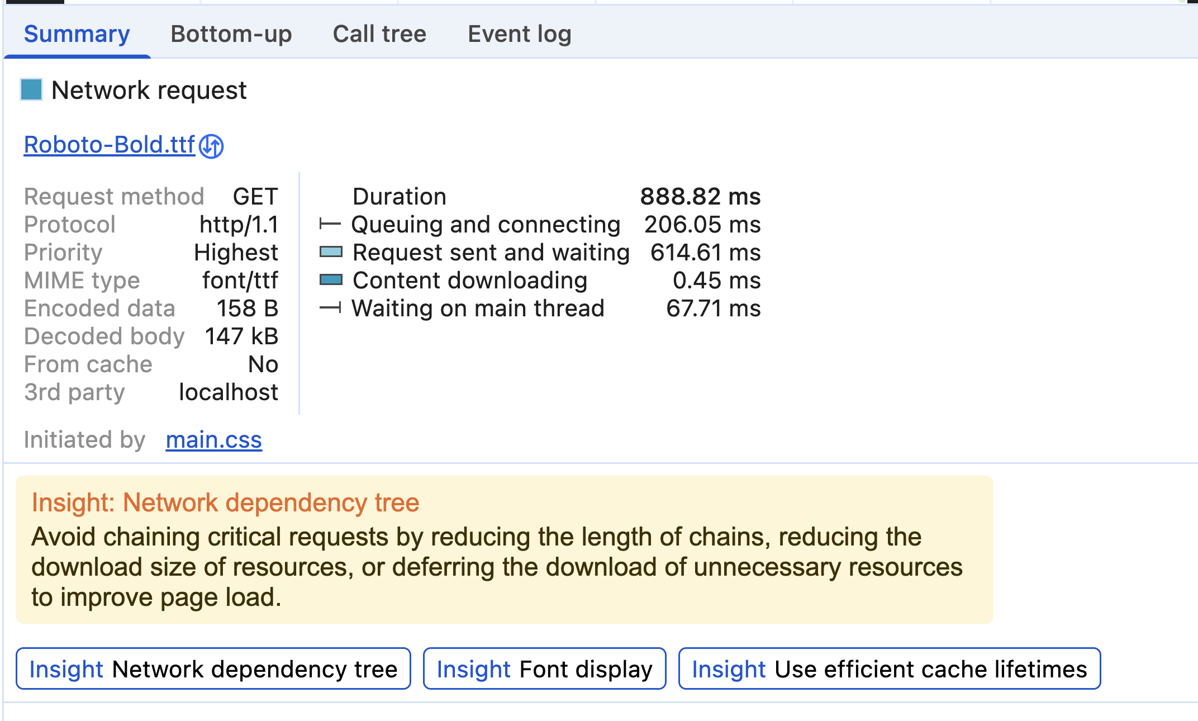
Task: Click the Network request heading text
Action: (149, 91)
